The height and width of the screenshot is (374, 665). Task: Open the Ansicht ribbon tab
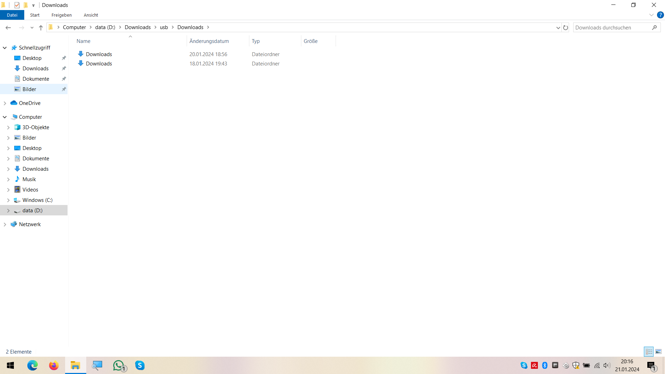click(x=91, y=15)
